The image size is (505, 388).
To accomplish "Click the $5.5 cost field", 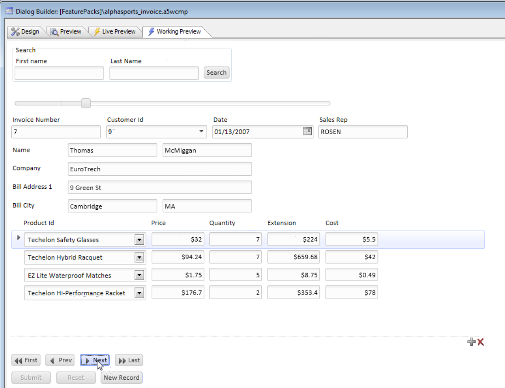I will [x=352, y=239].
